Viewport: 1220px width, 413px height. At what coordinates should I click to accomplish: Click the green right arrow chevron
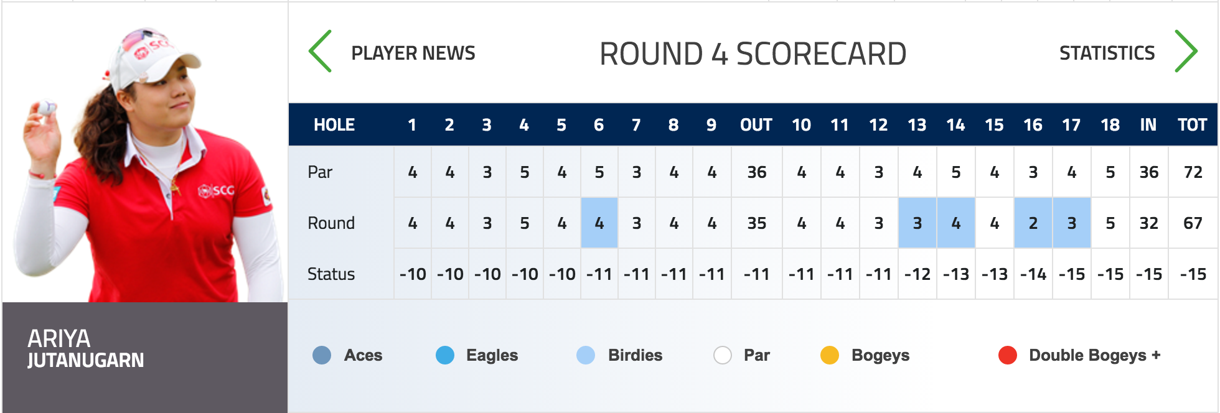click(1186, 52)
